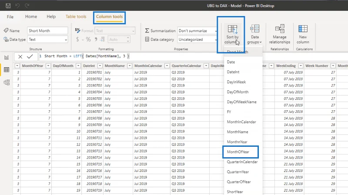Image resolution: width=348 pixels, height=195 pixels.
Task: Click the WeekEnding column header
Action: pos(286,66)
